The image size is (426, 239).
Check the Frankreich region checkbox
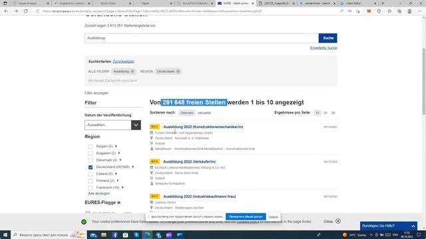click(x=91, y=188)
